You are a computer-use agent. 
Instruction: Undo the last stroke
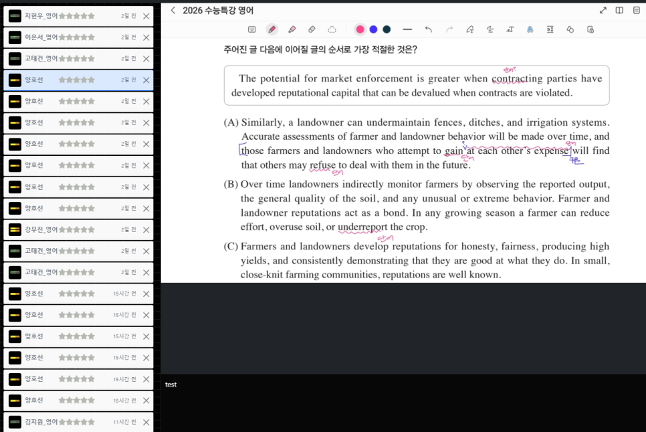[x=429, y=29]
